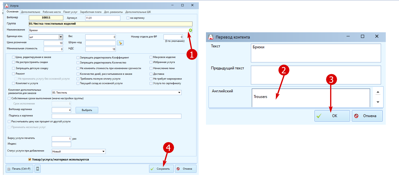
Task: Toggle the Доставка checkbox
Action: pyautogui.click(x=151, y=74)
